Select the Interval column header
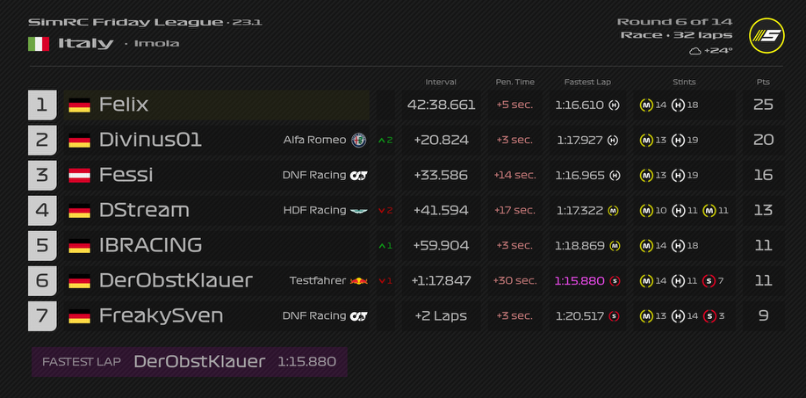806x398 pixels. click(441, 82)
